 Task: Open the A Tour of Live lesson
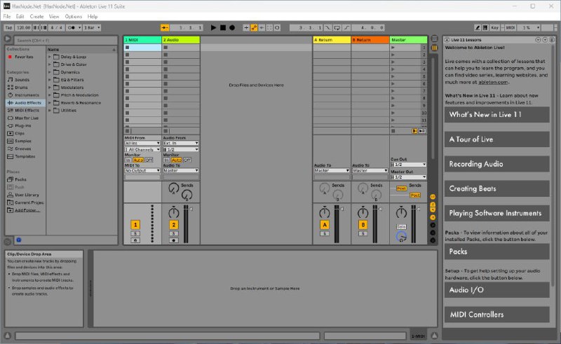497,139
